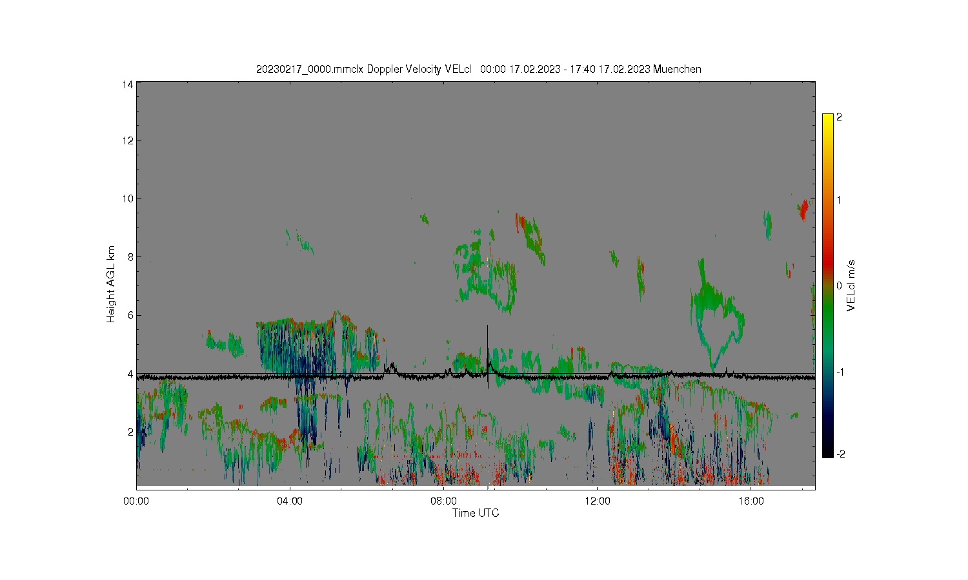Click the height axis tick label 8
The height and width of the screenshot is (580, 968).
point(131,257)
